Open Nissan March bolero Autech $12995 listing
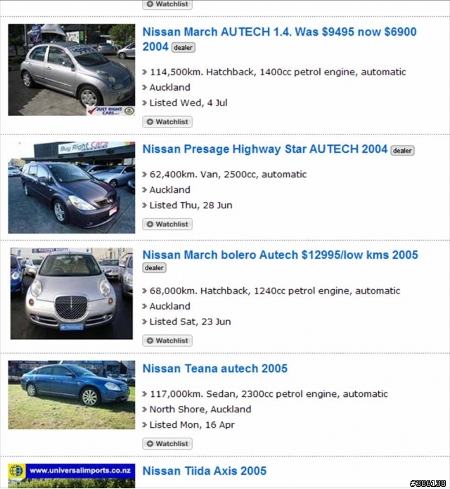Image resolution: width=450 pixels, height=489 pixels. [280, 255]
